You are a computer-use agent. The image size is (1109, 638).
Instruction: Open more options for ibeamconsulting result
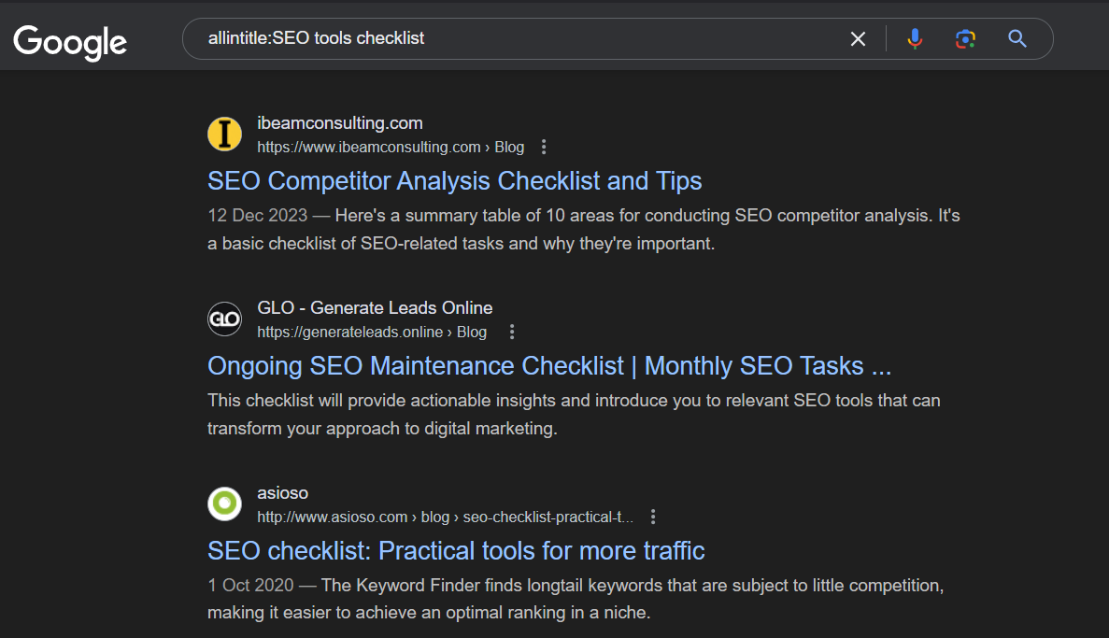(543, 147)
